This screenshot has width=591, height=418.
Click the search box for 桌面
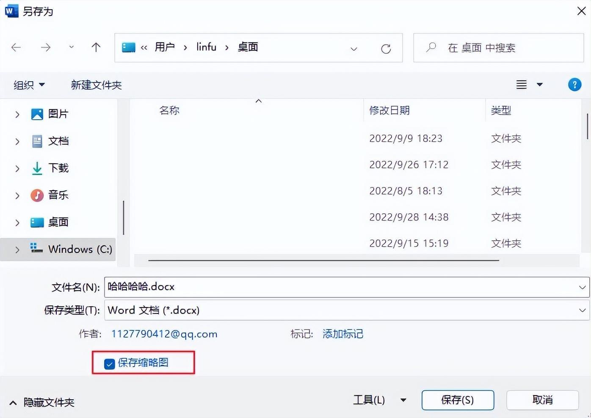(498, 48)
